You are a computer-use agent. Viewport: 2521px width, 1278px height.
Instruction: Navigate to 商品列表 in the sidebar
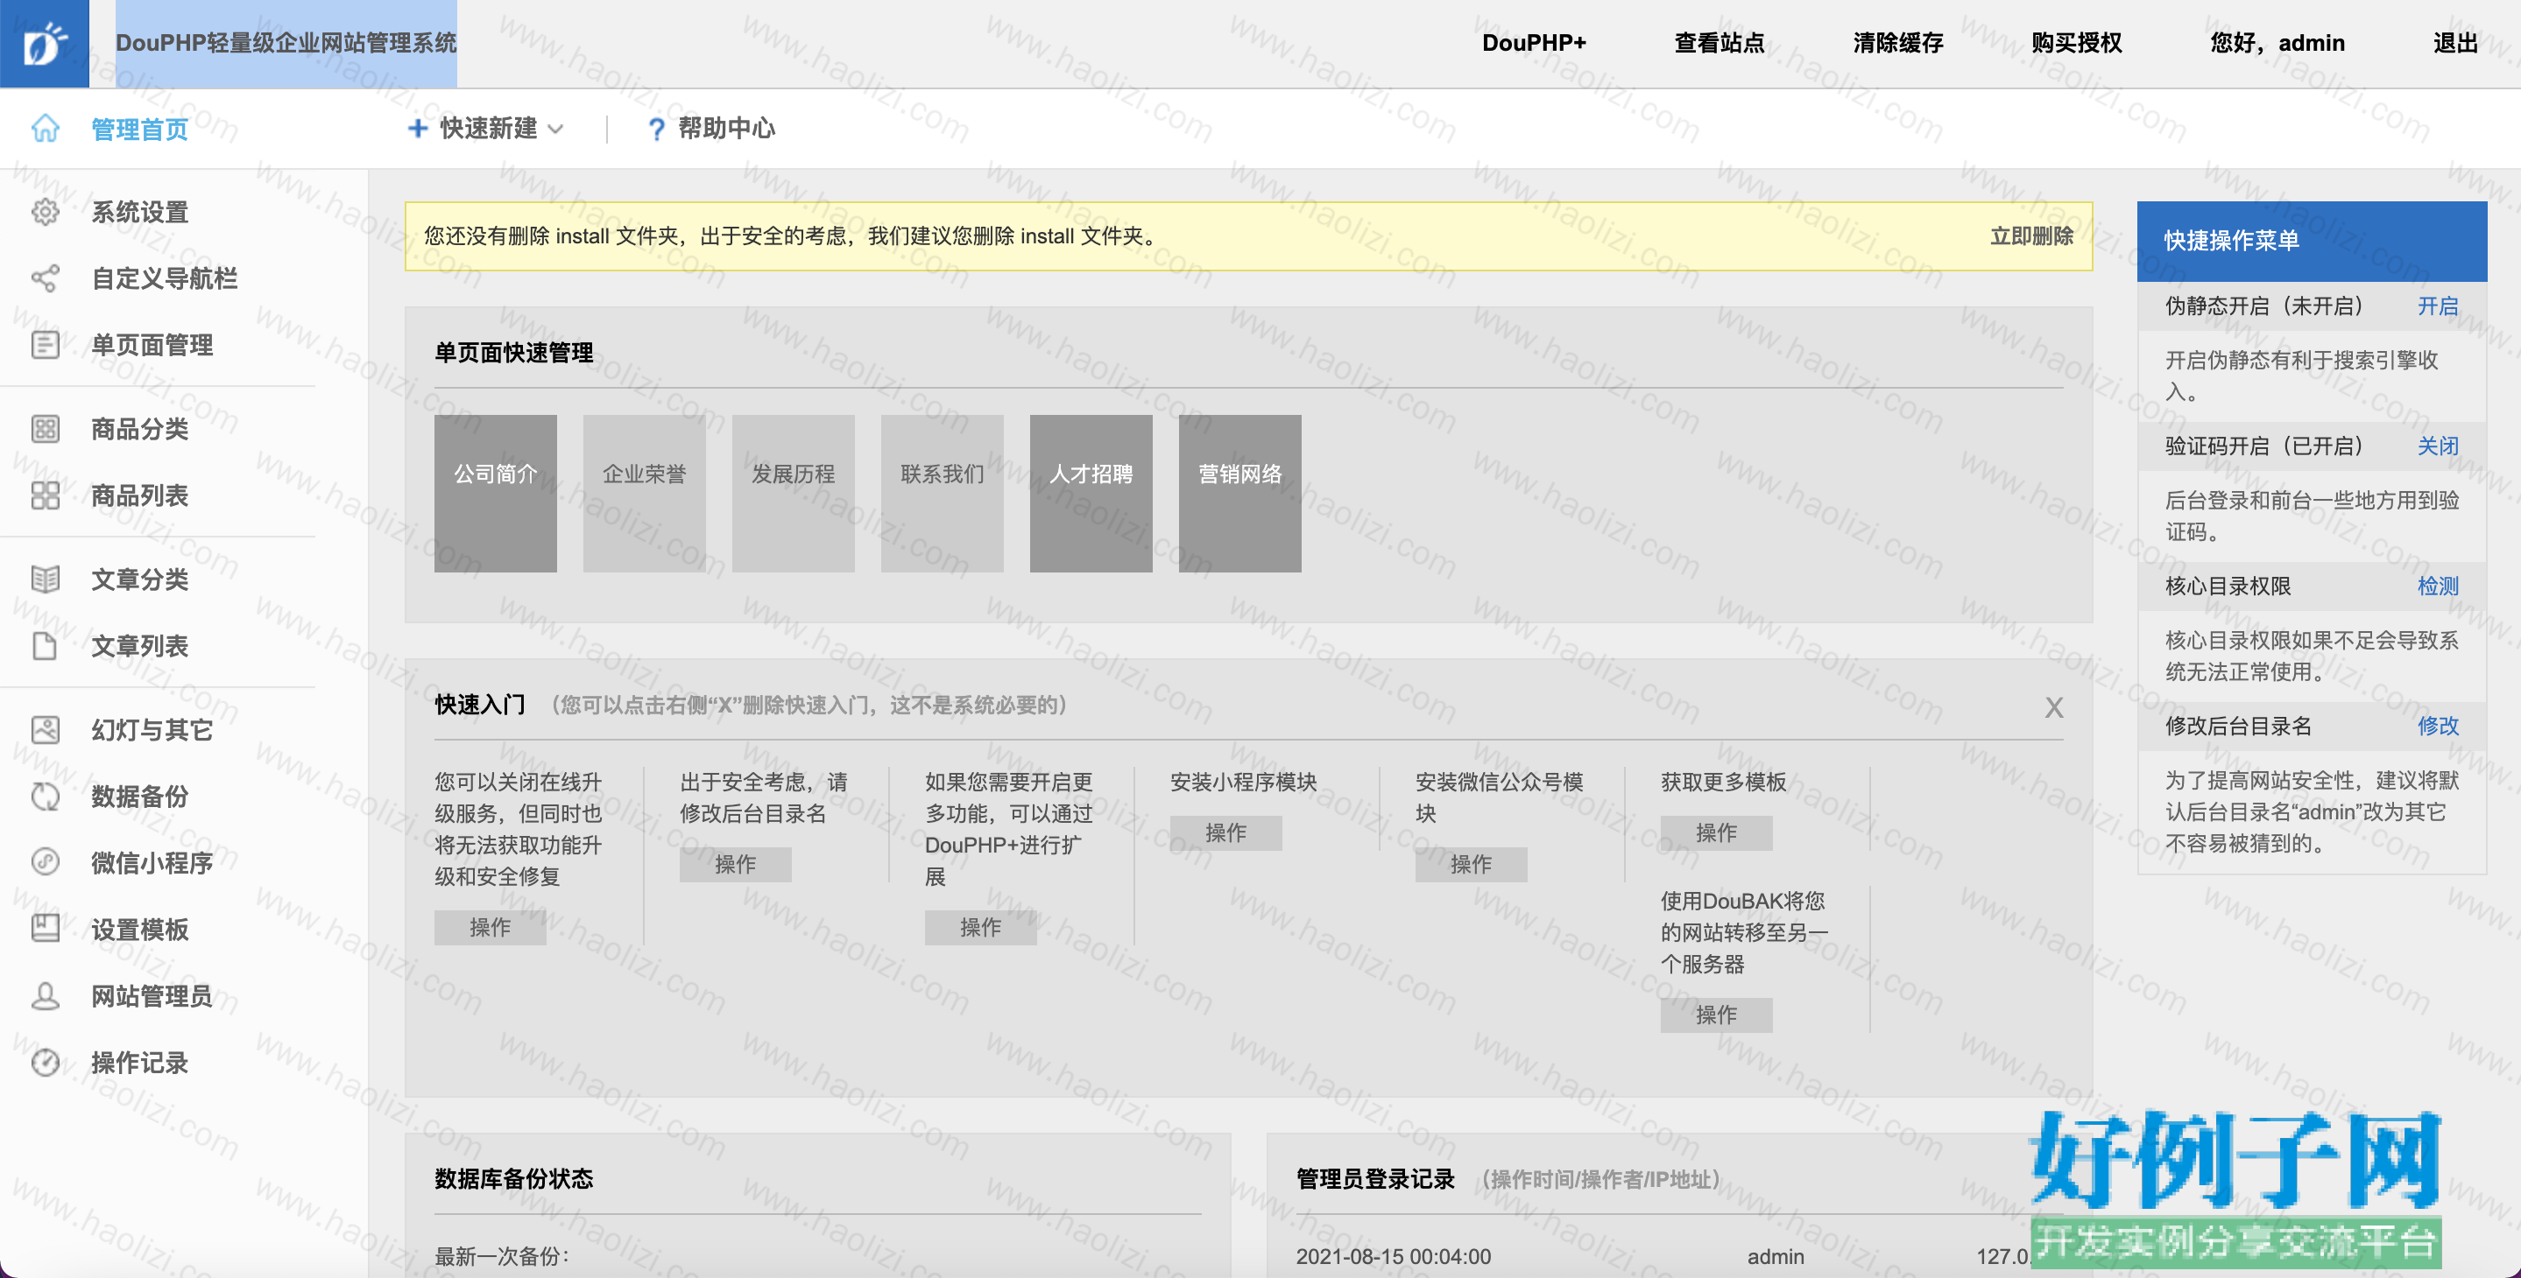(139, 495)
